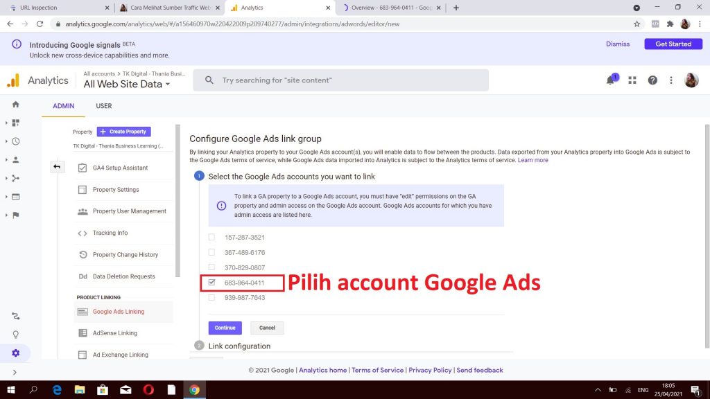Check the 370-829-0807 account checkbox
The image size is (710, 399).
[211, 267]
